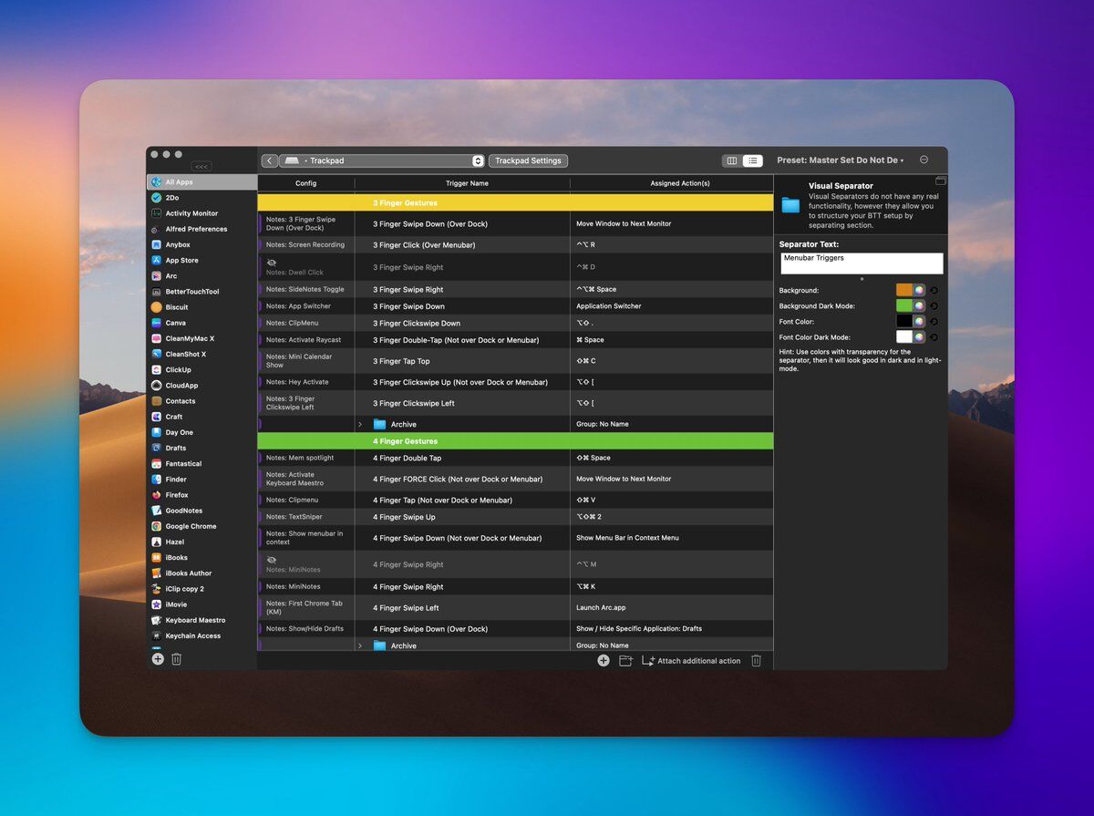The image size is (1094, 816).
Task: Create new group folder icon in bottom bar
Action: tap(625, 660)
